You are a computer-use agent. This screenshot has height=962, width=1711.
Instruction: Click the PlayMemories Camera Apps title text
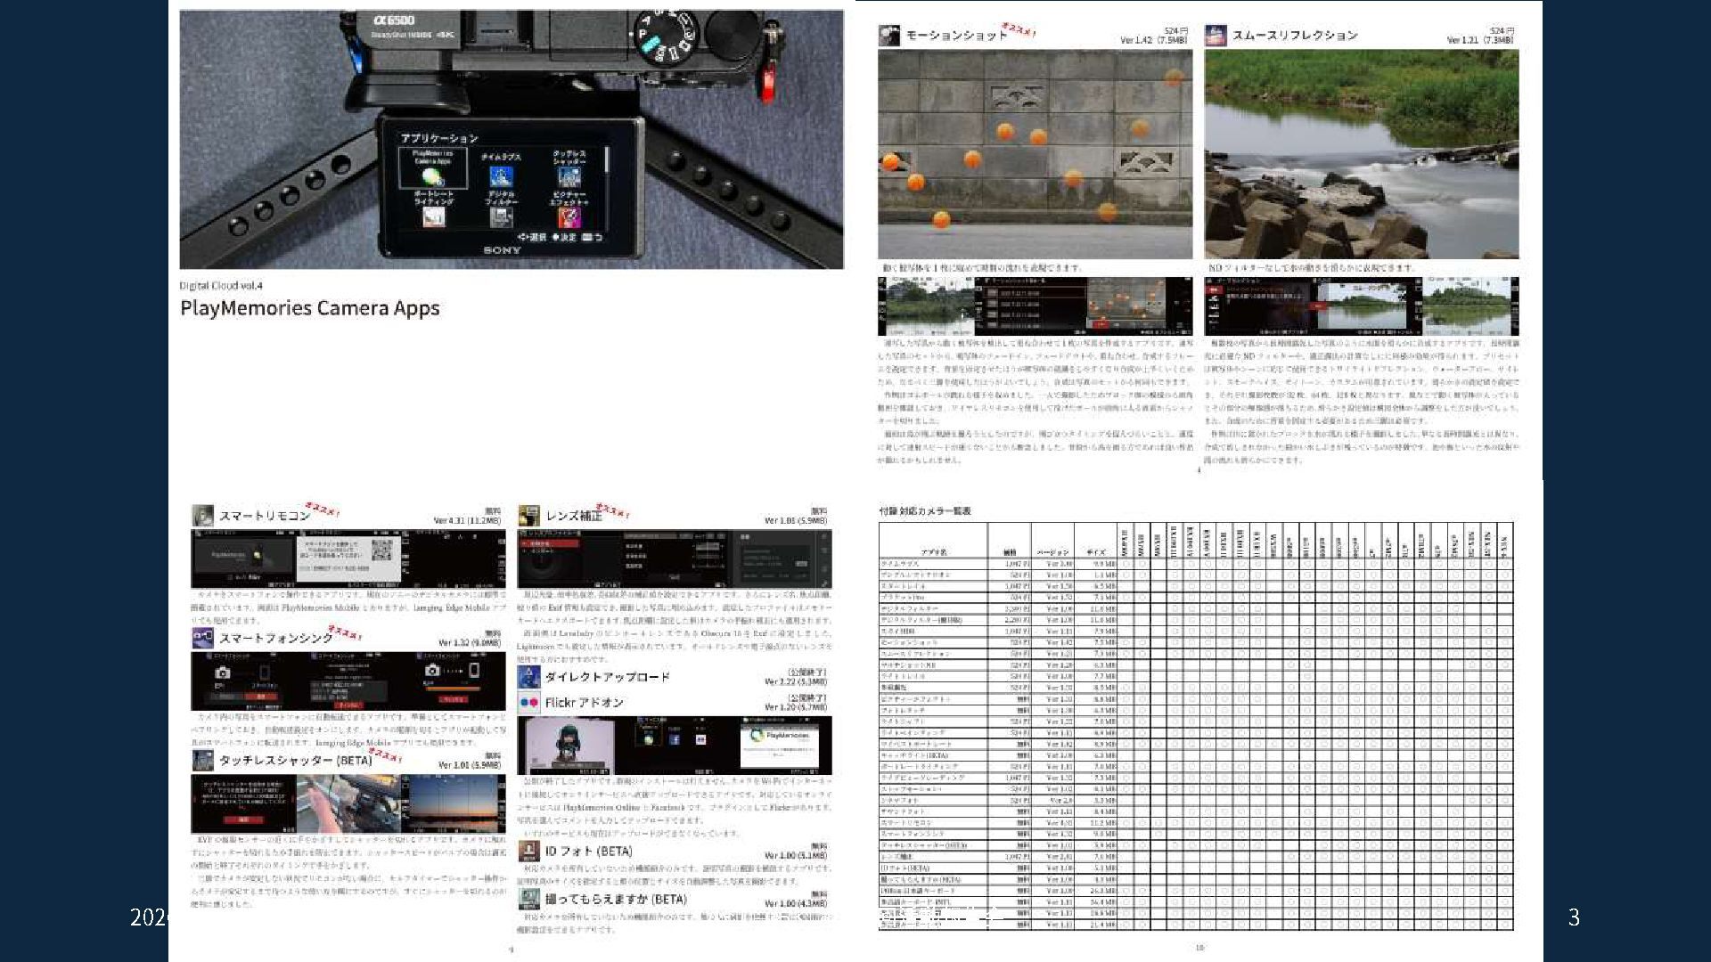pyautogui.click(x=310, y=308)
